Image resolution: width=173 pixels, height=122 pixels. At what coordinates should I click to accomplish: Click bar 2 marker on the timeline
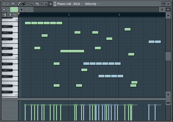tap(69, 15)
